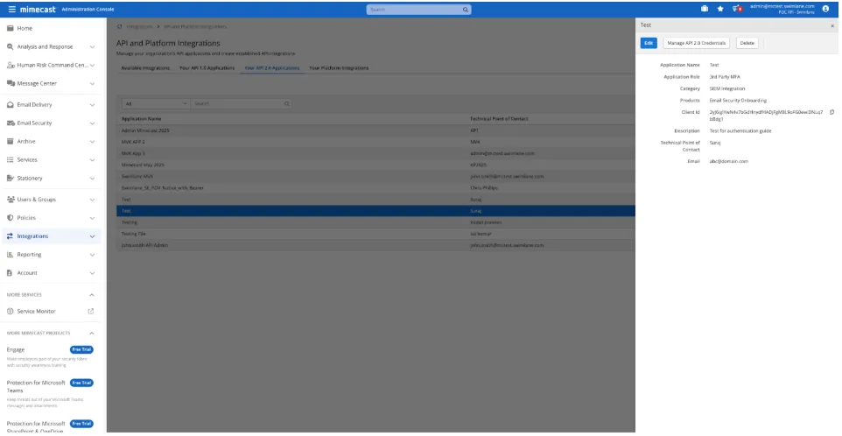Close the Test details panel
The height and width of the screenshot is (436, 842).
pos(832,25)
